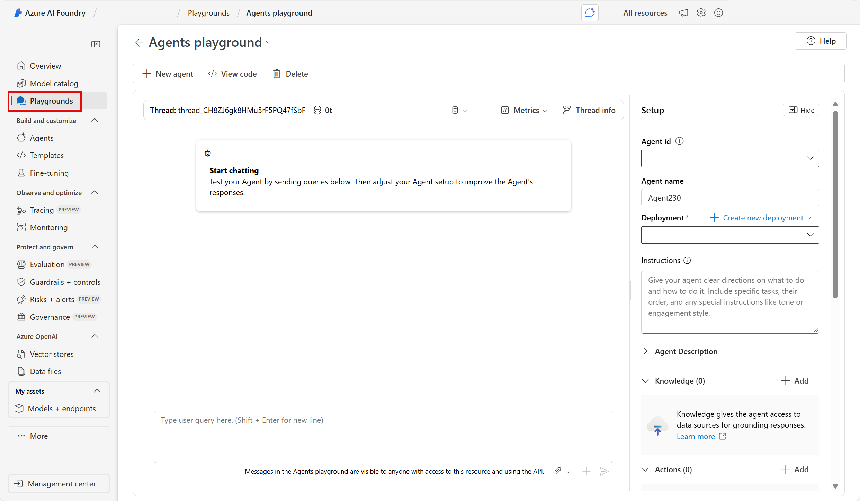The image size is (860, 501).
Task: Click the new thread plus icon
Action: [x=435, y=109]
